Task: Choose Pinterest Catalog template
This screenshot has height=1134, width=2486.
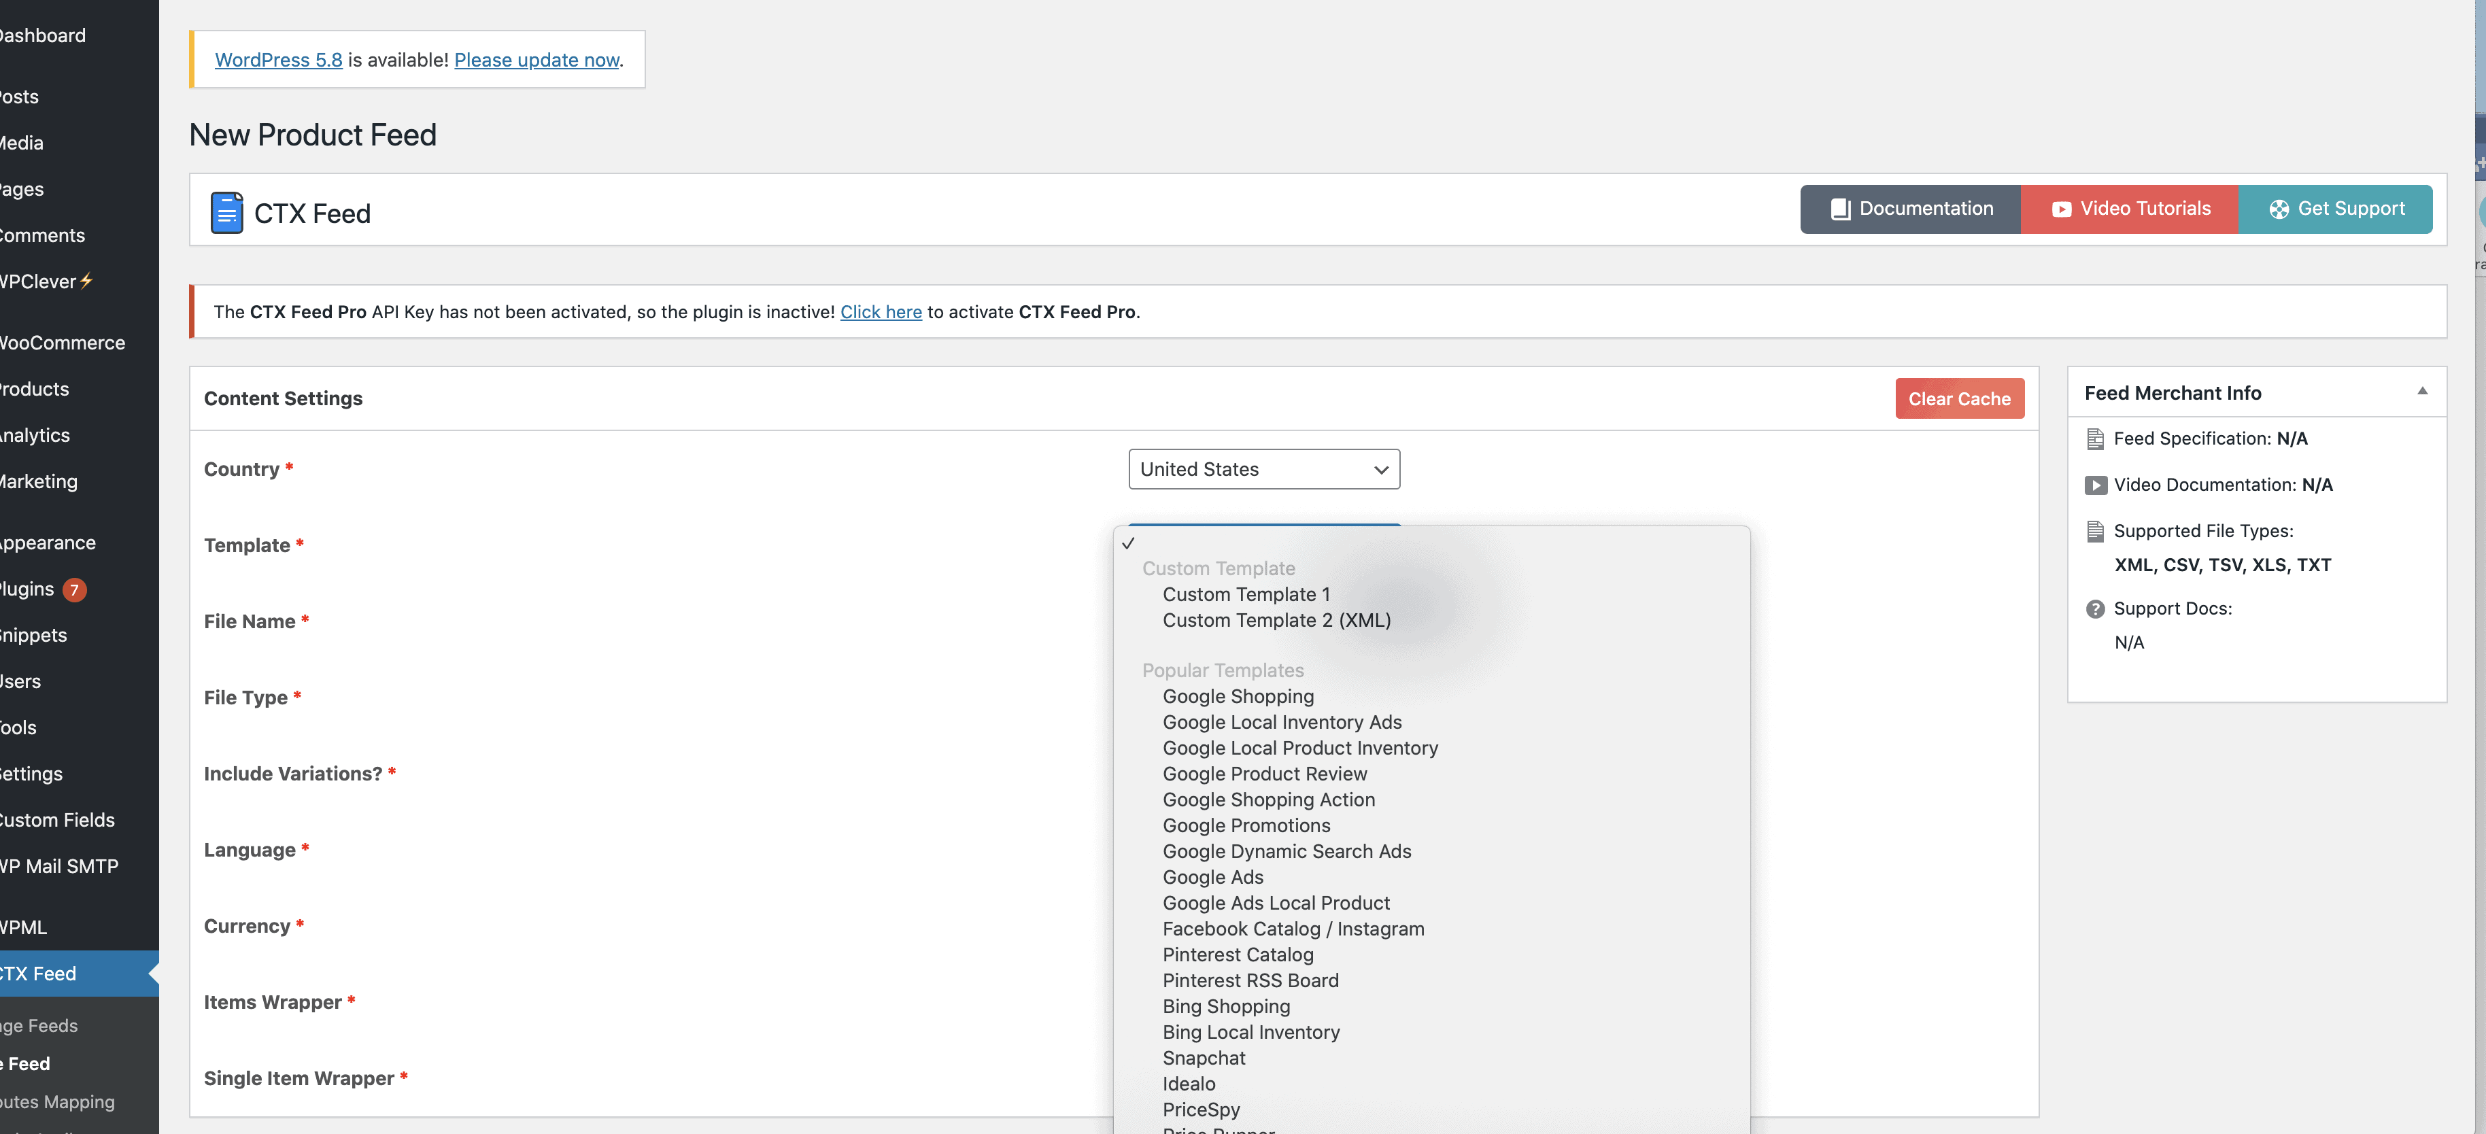Action: [x=1237, y=955]
